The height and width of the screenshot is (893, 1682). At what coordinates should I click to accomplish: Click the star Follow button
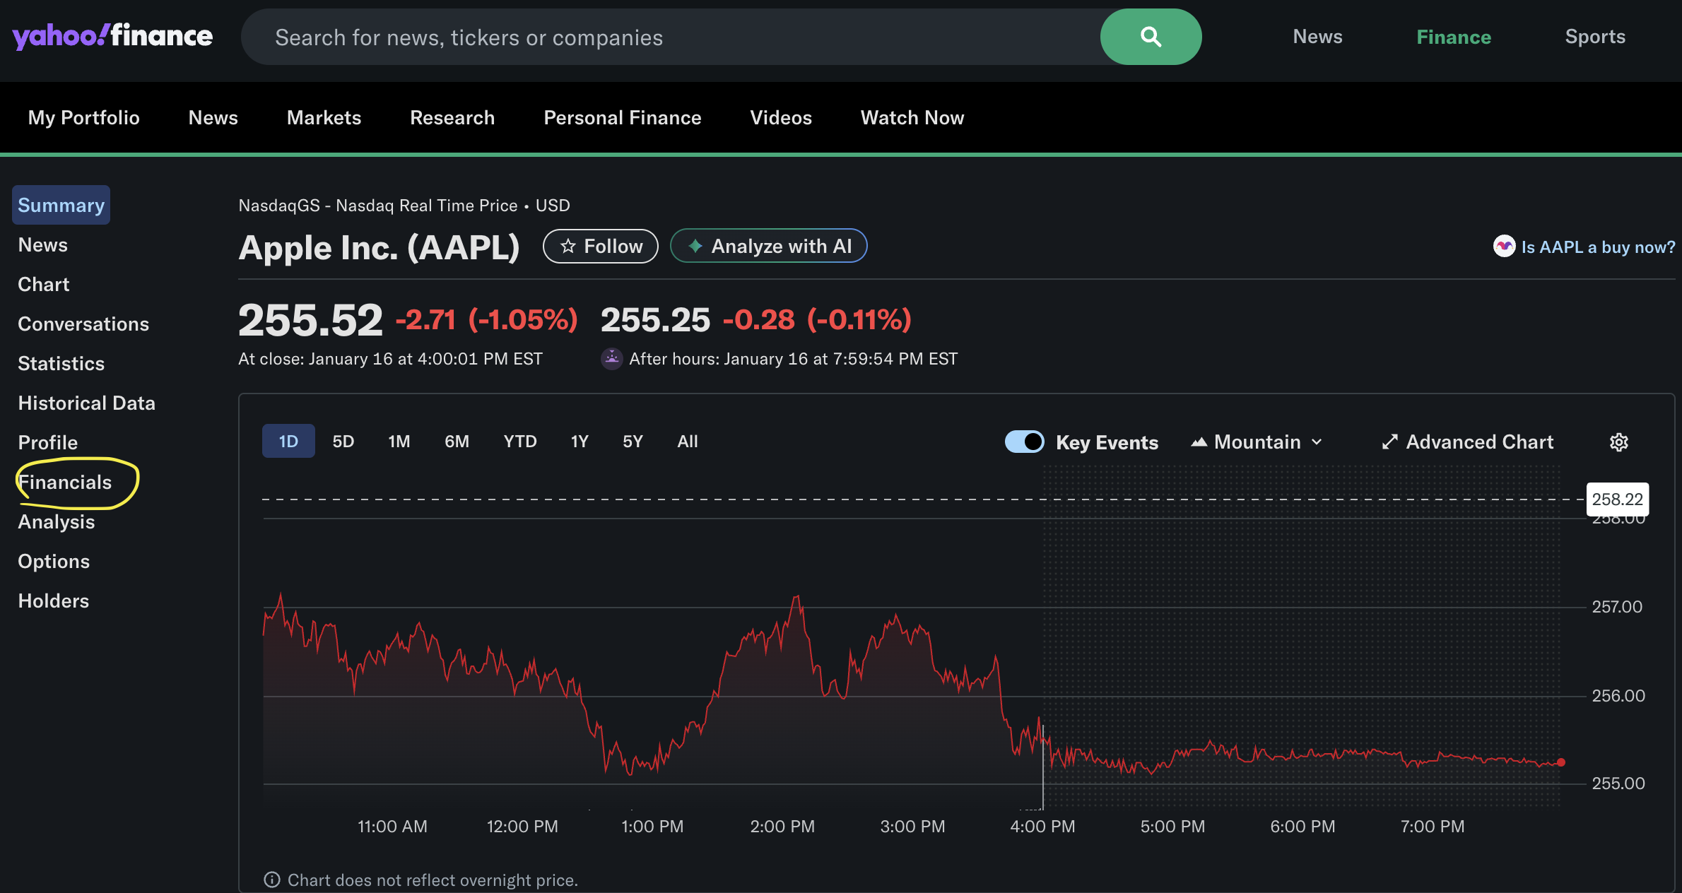point(600,247)
